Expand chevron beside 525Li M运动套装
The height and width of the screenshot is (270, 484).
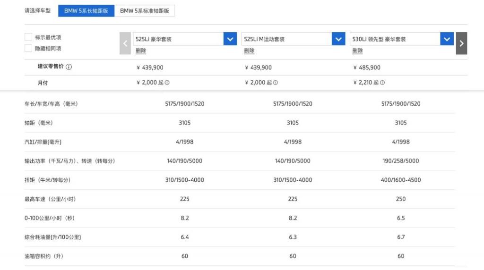[338, 39]
